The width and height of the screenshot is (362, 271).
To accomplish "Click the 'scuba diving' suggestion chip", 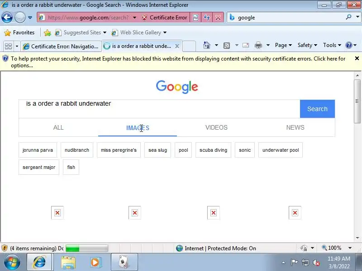I will pyautogui.click(x=213, y=150).
